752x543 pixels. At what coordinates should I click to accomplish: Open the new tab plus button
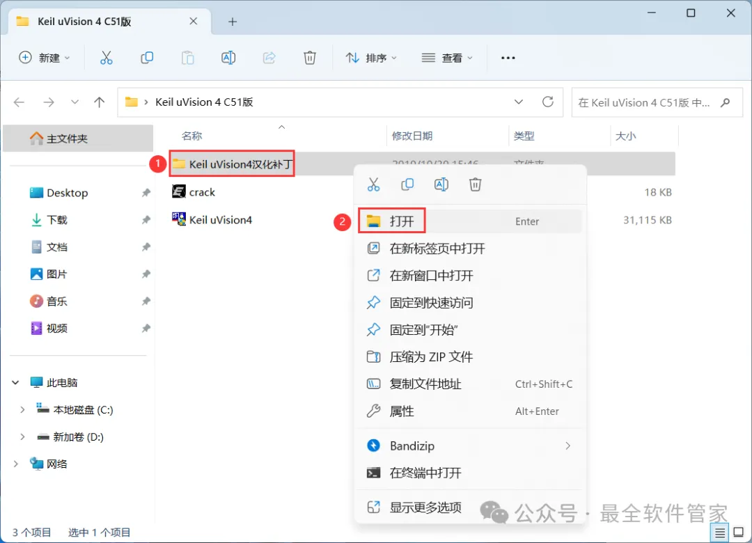(232, 22)
